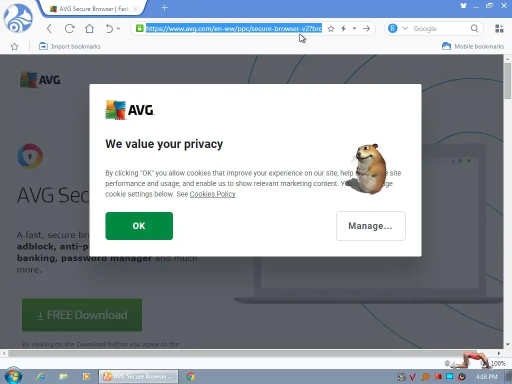Open the extensions grid icon

coord(499,28)
